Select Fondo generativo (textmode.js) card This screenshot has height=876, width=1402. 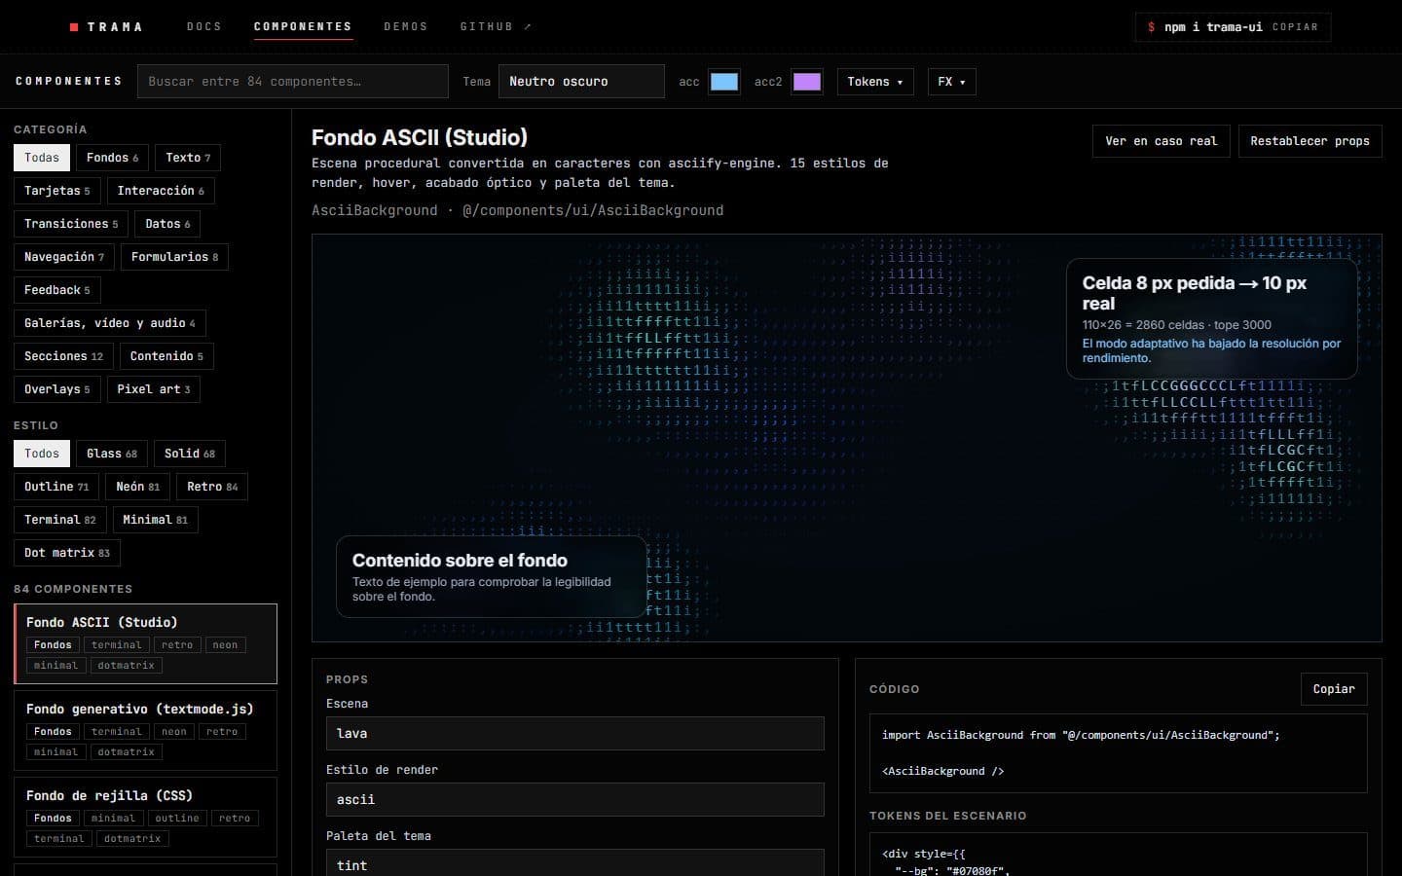tap(145, 730)
